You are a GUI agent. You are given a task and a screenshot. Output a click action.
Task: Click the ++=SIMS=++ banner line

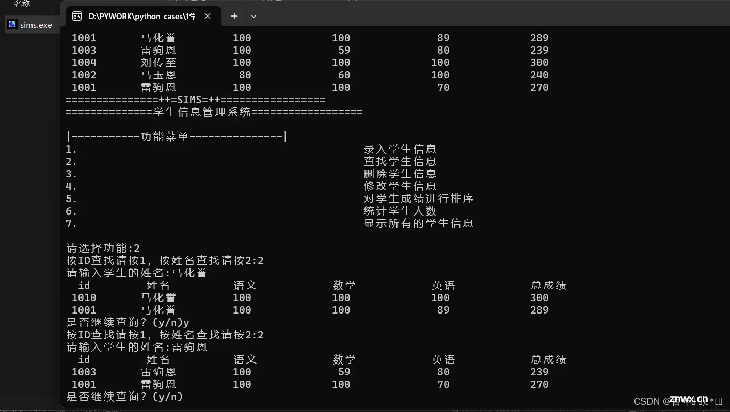(x=196, y=100)
